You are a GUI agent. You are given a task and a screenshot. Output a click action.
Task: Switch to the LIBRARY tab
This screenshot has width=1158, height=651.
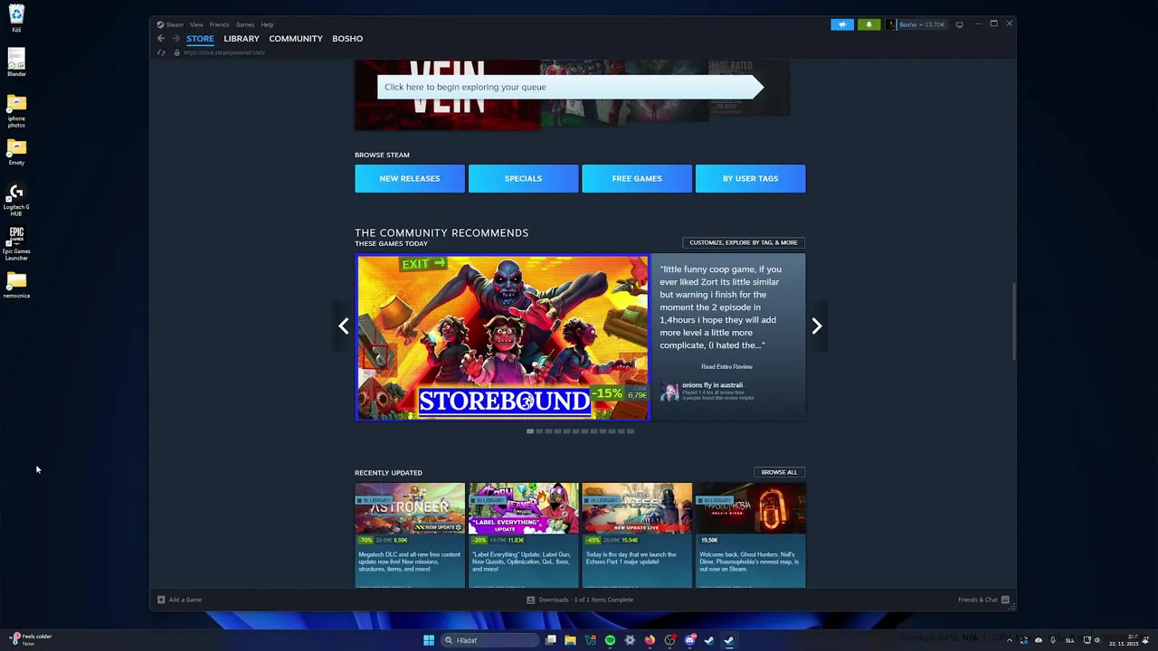242,39
